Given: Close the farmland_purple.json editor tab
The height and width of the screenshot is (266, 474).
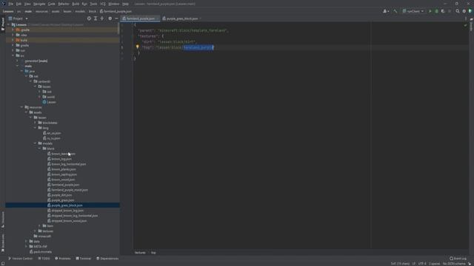Looking at the screenshot, I should [158, 18].
